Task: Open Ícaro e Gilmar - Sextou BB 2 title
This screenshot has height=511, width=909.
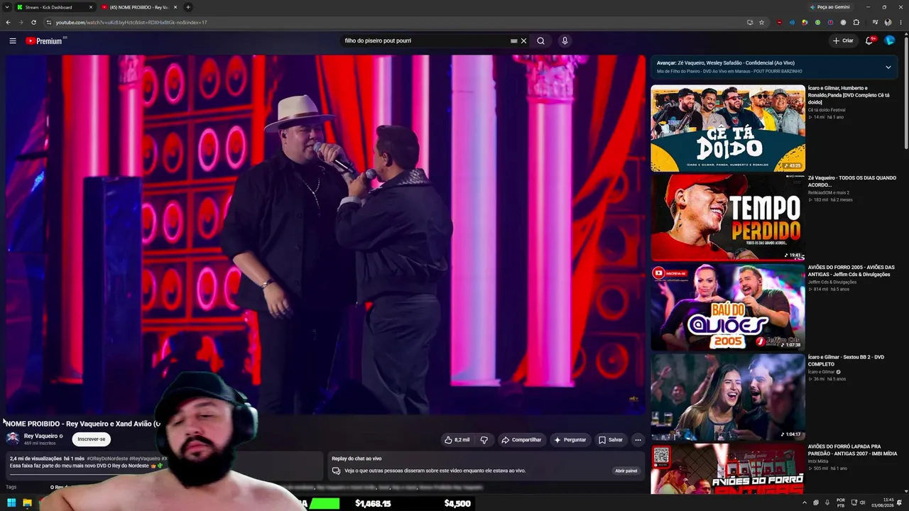Action: pyautogui.click(x=846, y=361)
